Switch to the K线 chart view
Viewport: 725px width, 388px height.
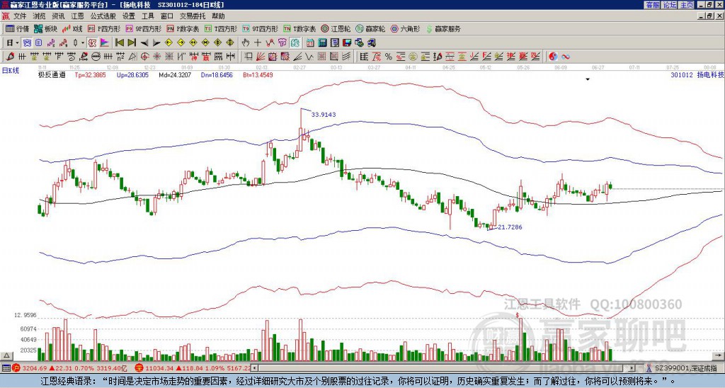tap(72, 28)
